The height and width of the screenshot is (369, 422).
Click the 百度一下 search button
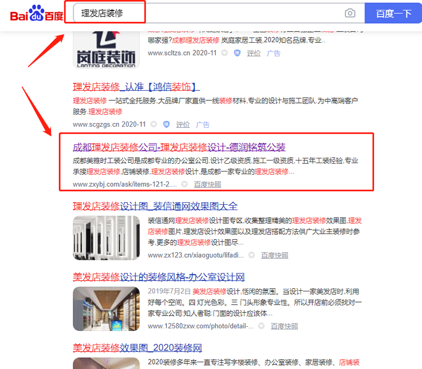coord(393,13)
